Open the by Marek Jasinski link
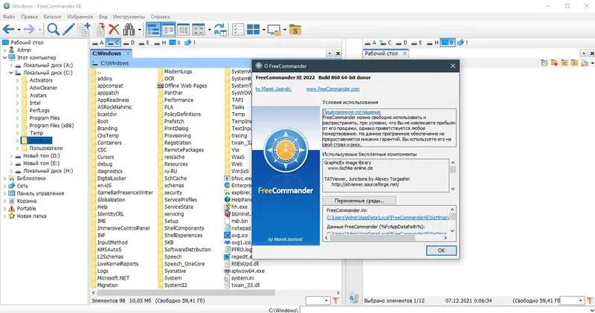Image resolution: width=595 pixels, height=313 pixels. coord(274,88)
